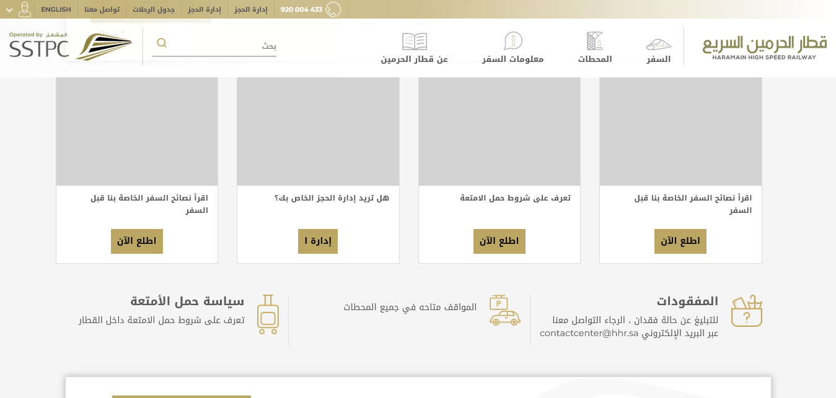Click the info bubble icon above معلومات السفر
The image size is (836, 398).
click(513, 41)
